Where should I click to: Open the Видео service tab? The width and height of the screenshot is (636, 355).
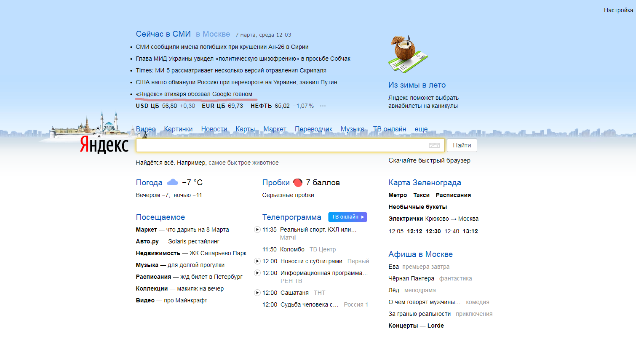click(x=146, y=129)
